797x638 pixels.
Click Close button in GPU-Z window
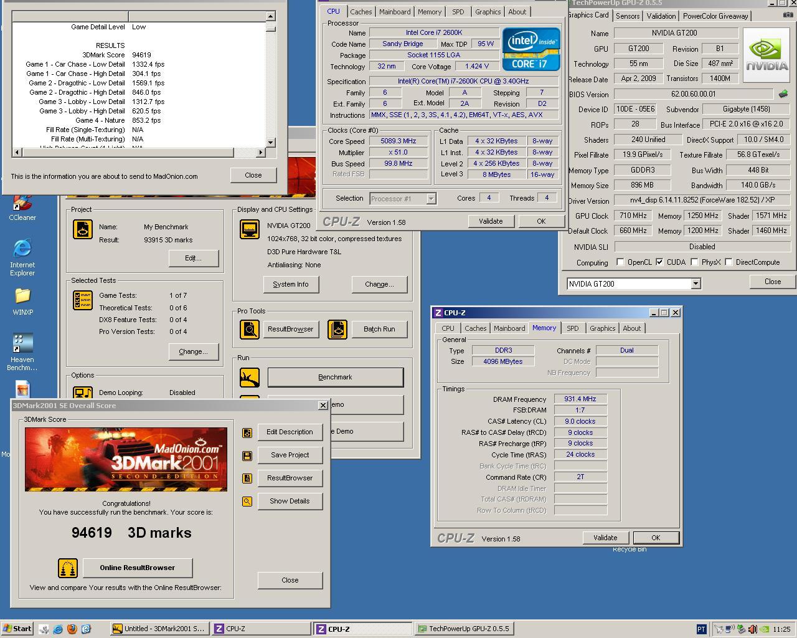[x=773, y=282]
